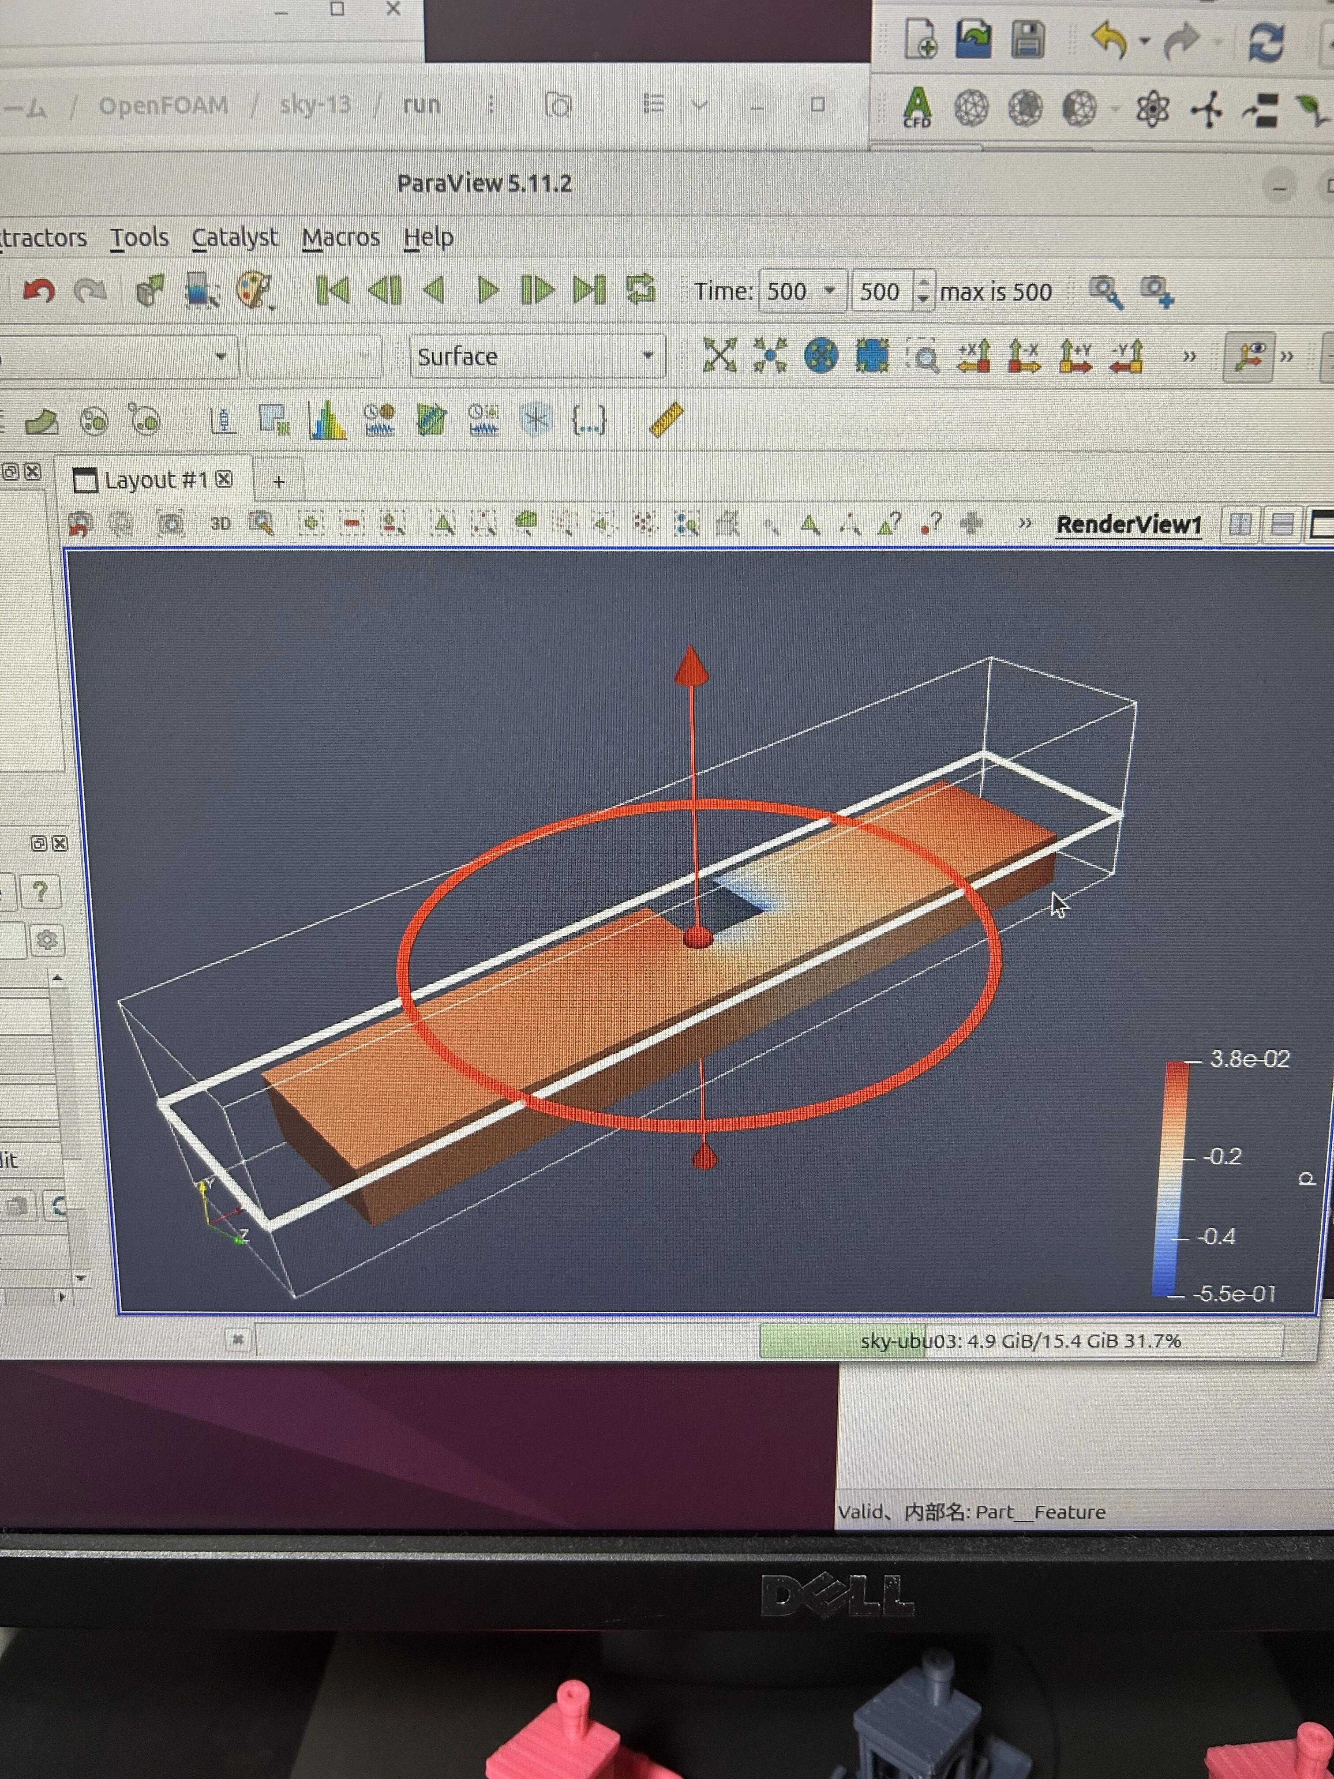This screenshot has width=1334, height=1779.
Task: Open the Catalyst menu
Action: tap(234, 238)
